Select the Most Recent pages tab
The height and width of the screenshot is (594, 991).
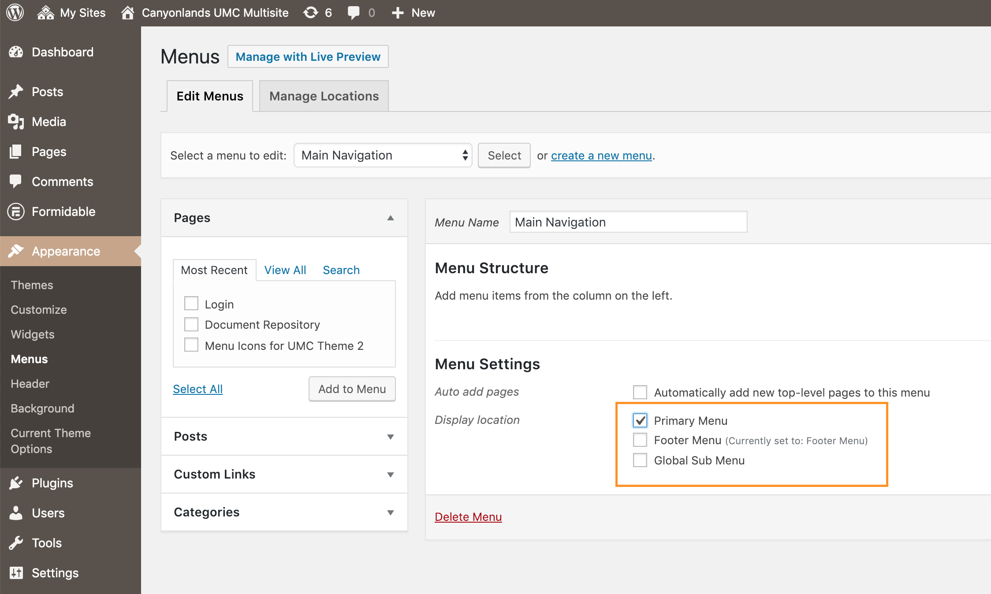coord(214,270)
